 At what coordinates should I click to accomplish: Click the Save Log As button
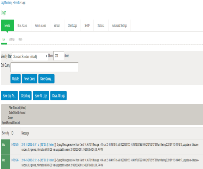(x=9, y=96)
